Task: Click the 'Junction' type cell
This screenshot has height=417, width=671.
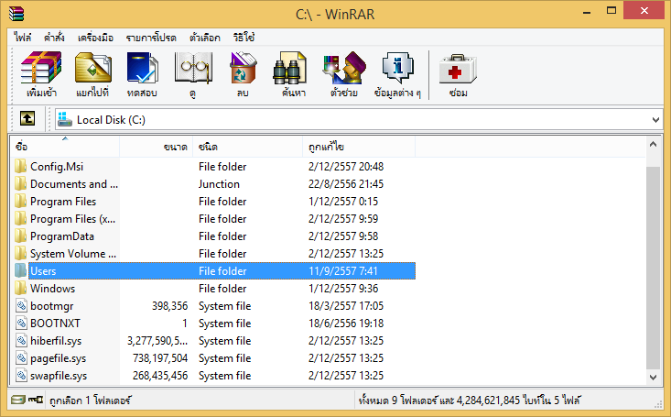Action: tap(219, 184)
